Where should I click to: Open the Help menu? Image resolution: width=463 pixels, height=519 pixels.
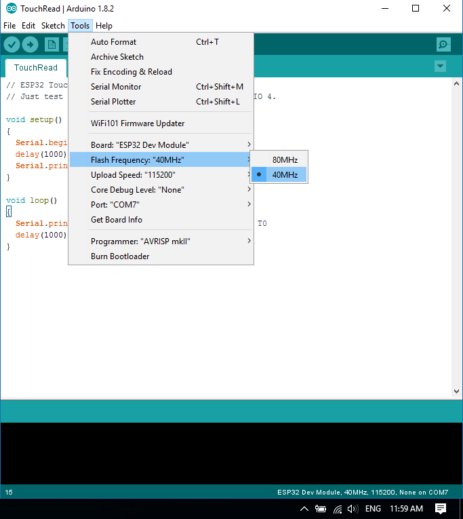[x=104, y=26]
